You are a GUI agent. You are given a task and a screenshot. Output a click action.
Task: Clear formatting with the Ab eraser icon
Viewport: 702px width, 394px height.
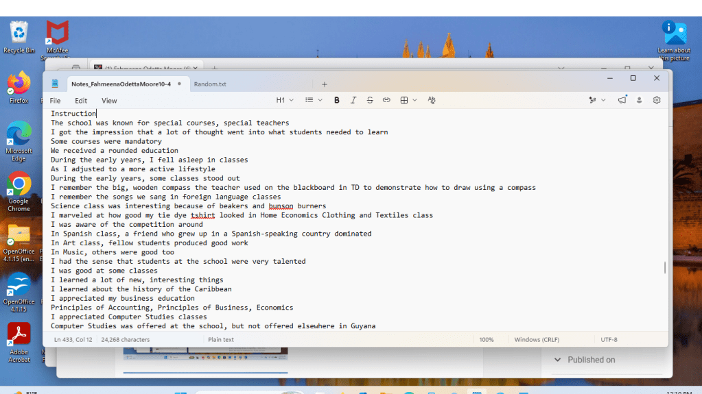(432, 100)
